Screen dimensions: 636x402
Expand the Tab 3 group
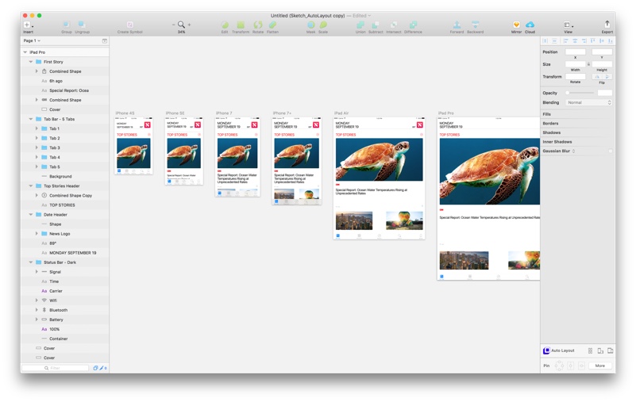pos(37,148)
